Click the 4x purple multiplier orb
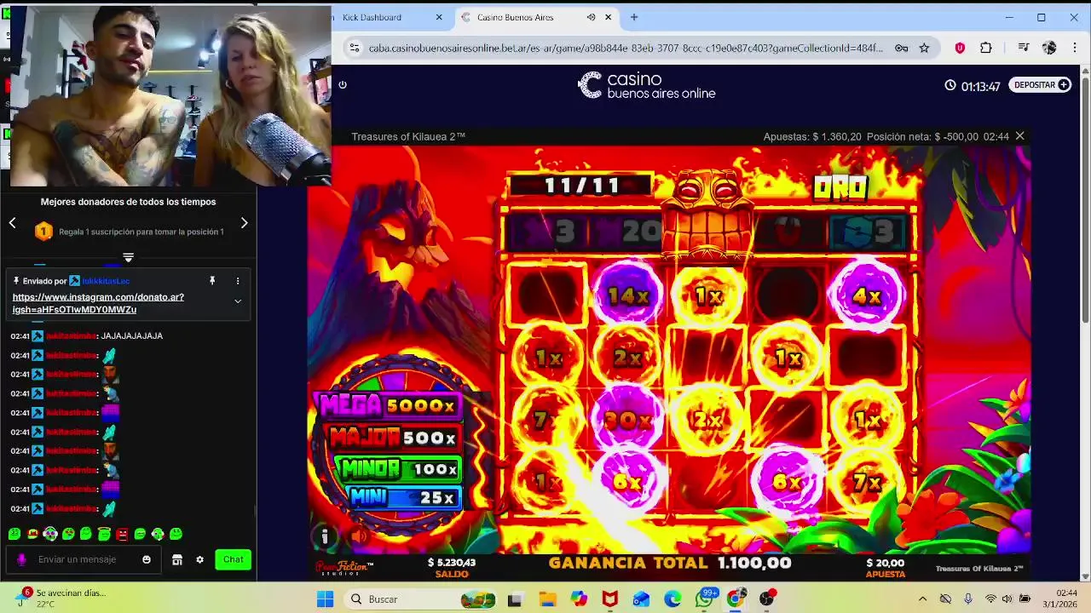The width and height of the screenshot is (1091, 613). pos(866,295)
